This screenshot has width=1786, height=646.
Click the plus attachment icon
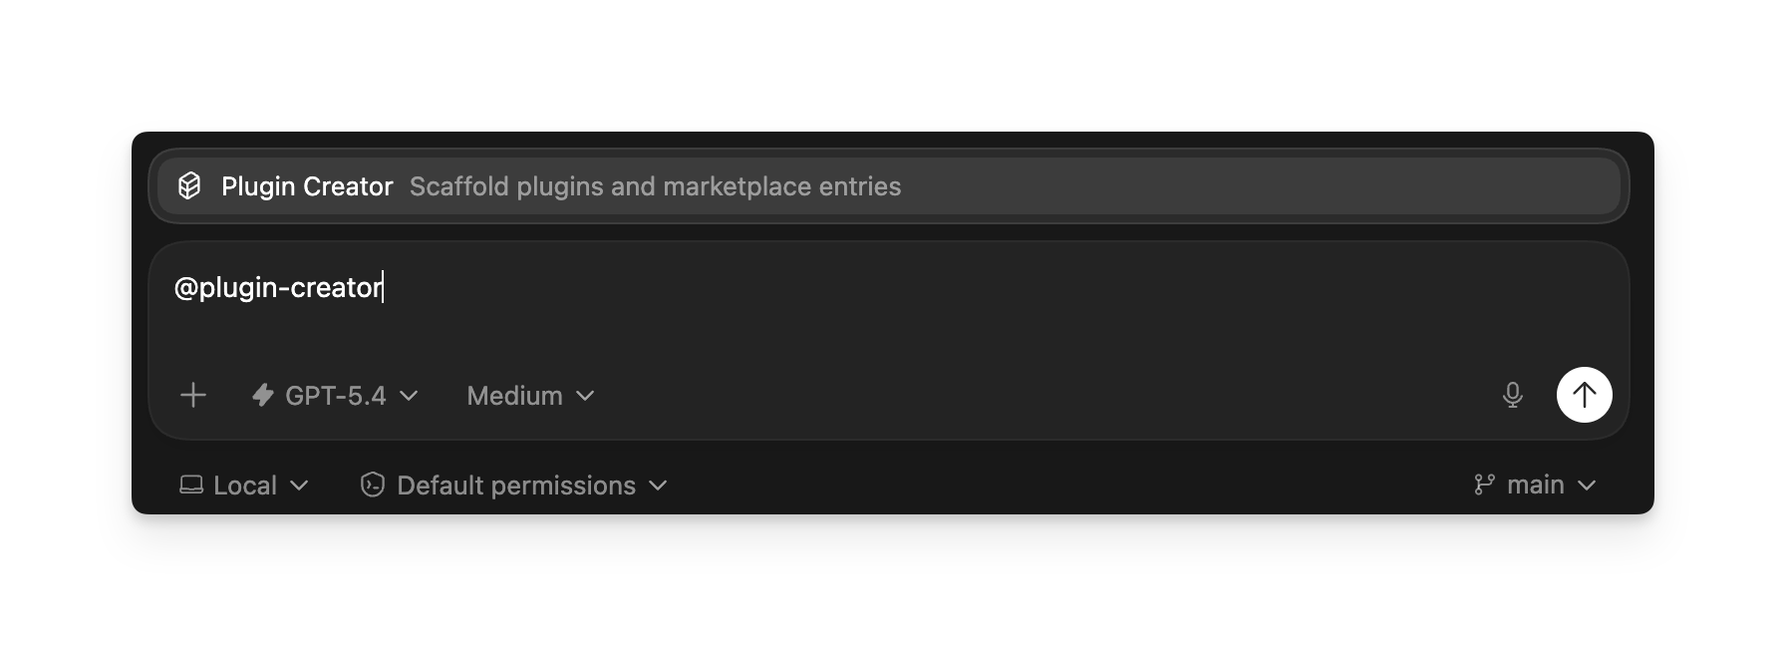point(193,396)
